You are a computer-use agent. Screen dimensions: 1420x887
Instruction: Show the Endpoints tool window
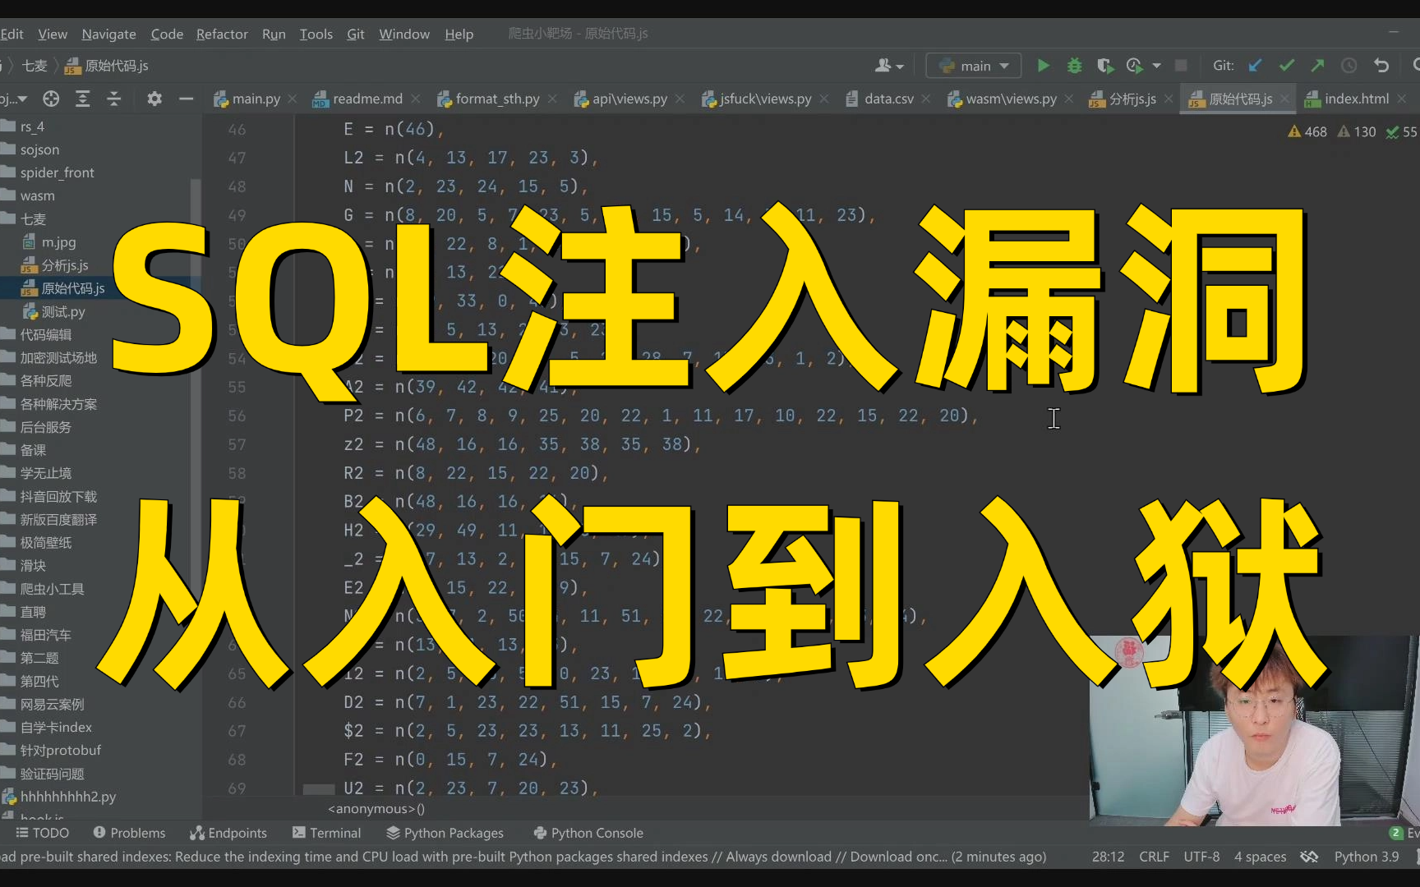coord(228,833)
